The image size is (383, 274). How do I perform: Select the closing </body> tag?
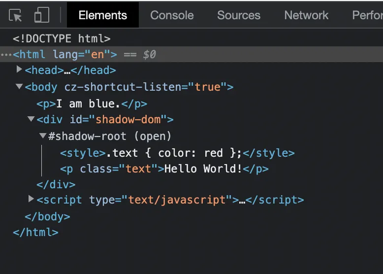tap(47, 217)
